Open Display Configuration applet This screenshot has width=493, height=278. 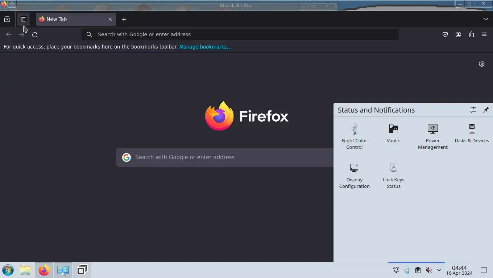(x=355, y=176)
